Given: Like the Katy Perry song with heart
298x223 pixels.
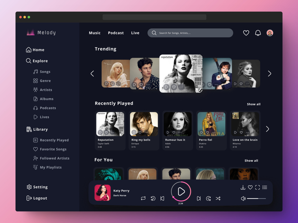Looking at the screenshot, I should (x=250, y=188).
